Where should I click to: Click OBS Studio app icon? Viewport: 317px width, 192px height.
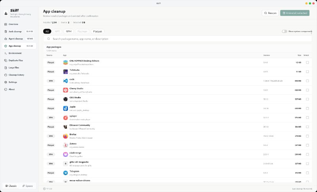tap(65, 99)
